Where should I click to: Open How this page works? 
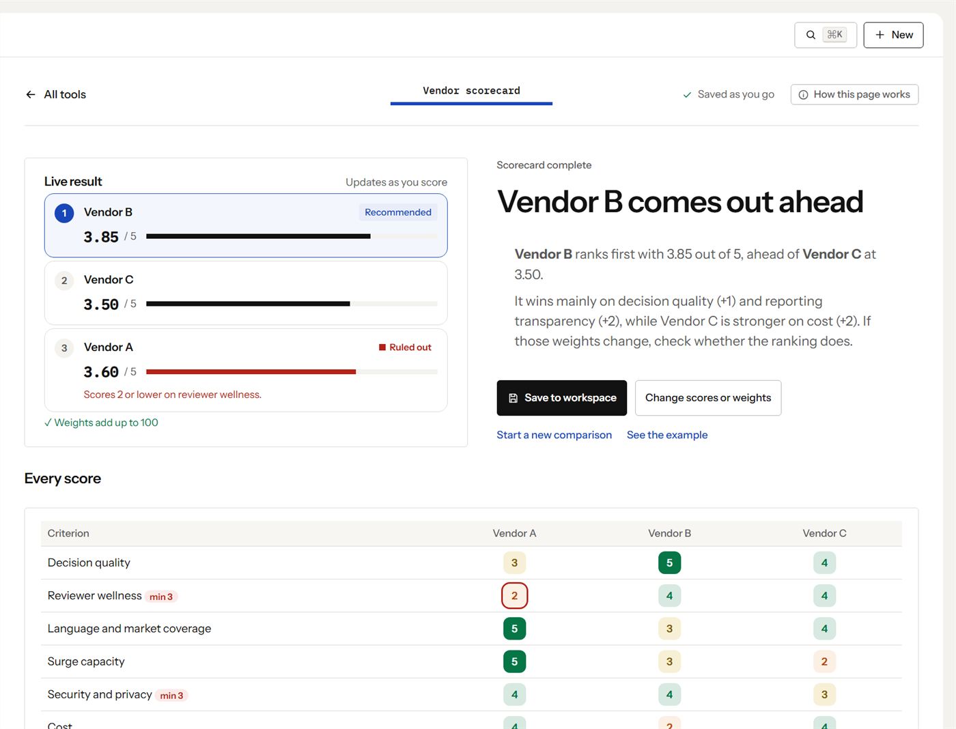(854, 94)
